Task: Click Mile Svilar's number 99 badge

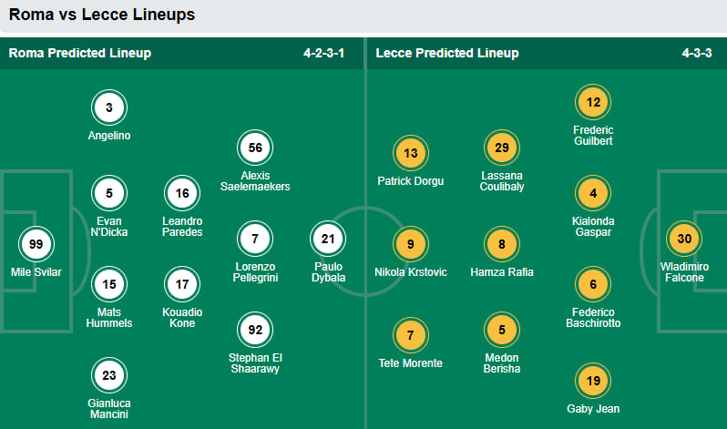Action: tap(36, 244)
